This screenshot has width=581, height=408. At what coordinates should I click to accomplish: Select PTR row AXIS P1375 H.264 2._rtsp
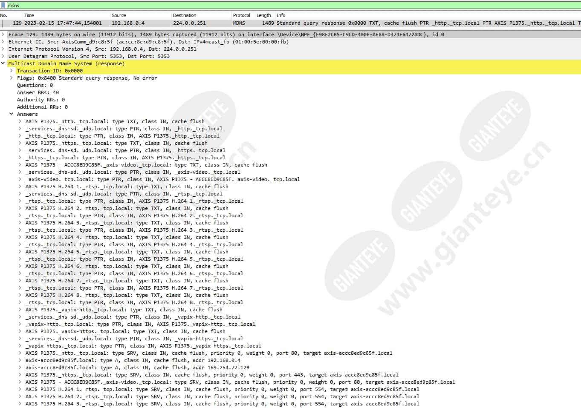(134, 215)
